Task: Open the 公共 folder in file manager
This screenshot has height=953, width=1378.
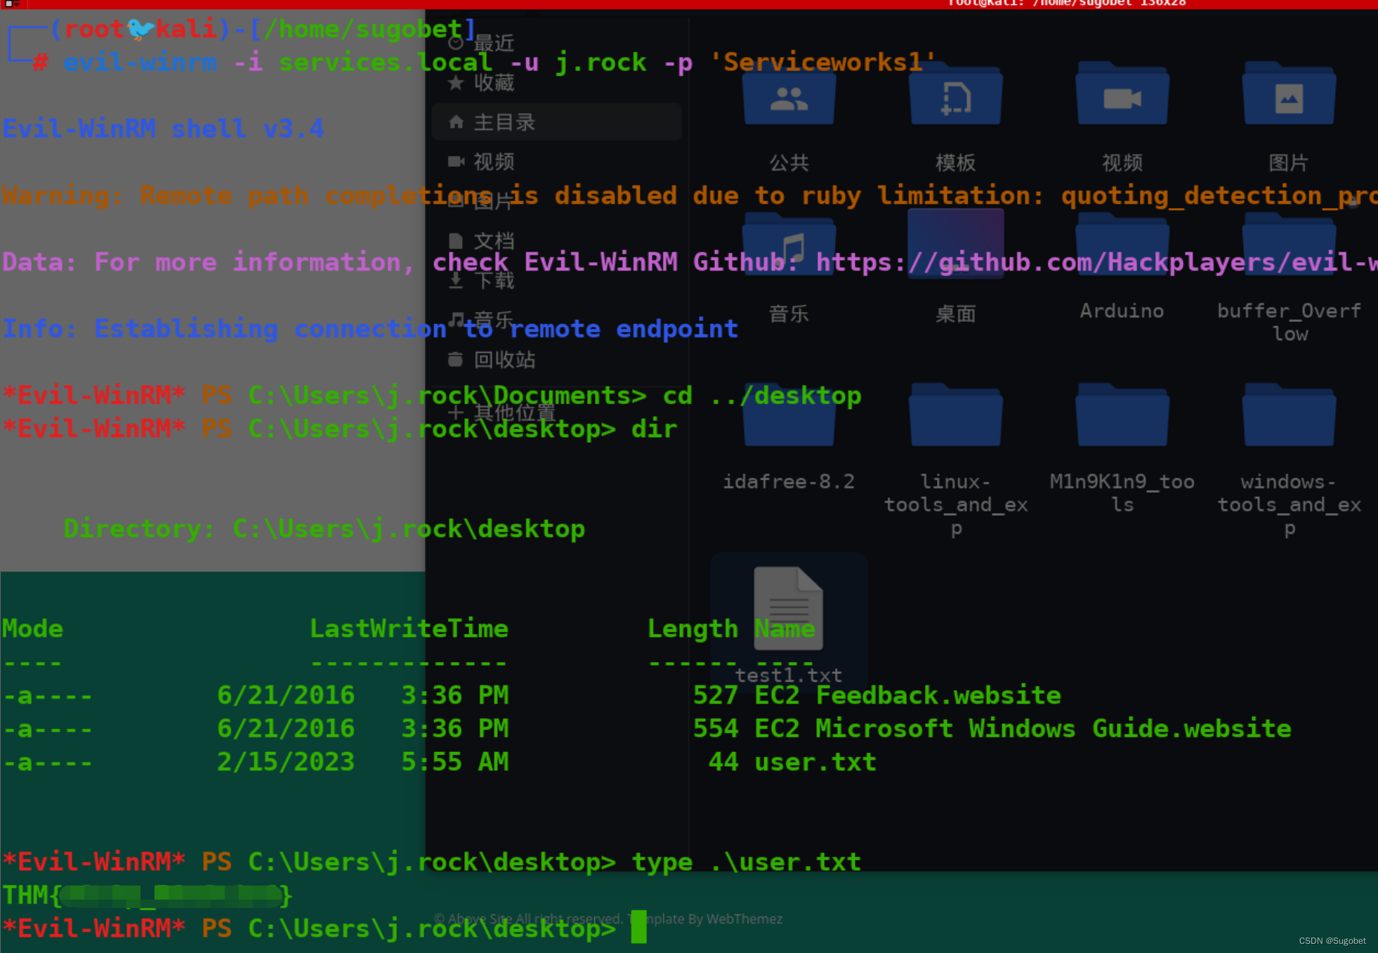Action: click(x=789, y=95)
